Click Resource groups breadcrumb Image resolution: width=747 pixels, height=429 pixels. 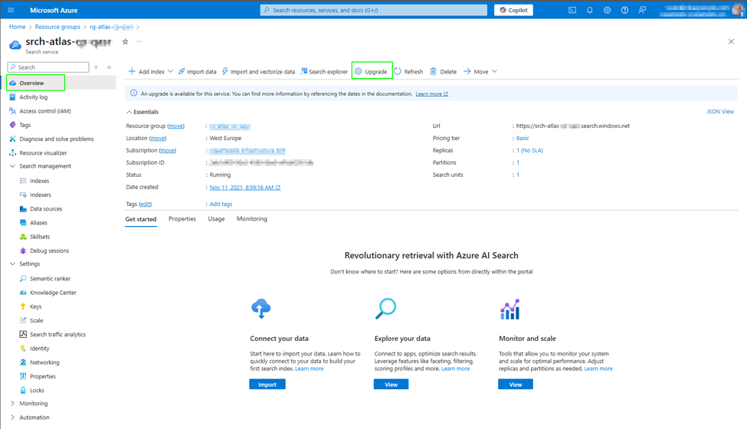[57, 27]
